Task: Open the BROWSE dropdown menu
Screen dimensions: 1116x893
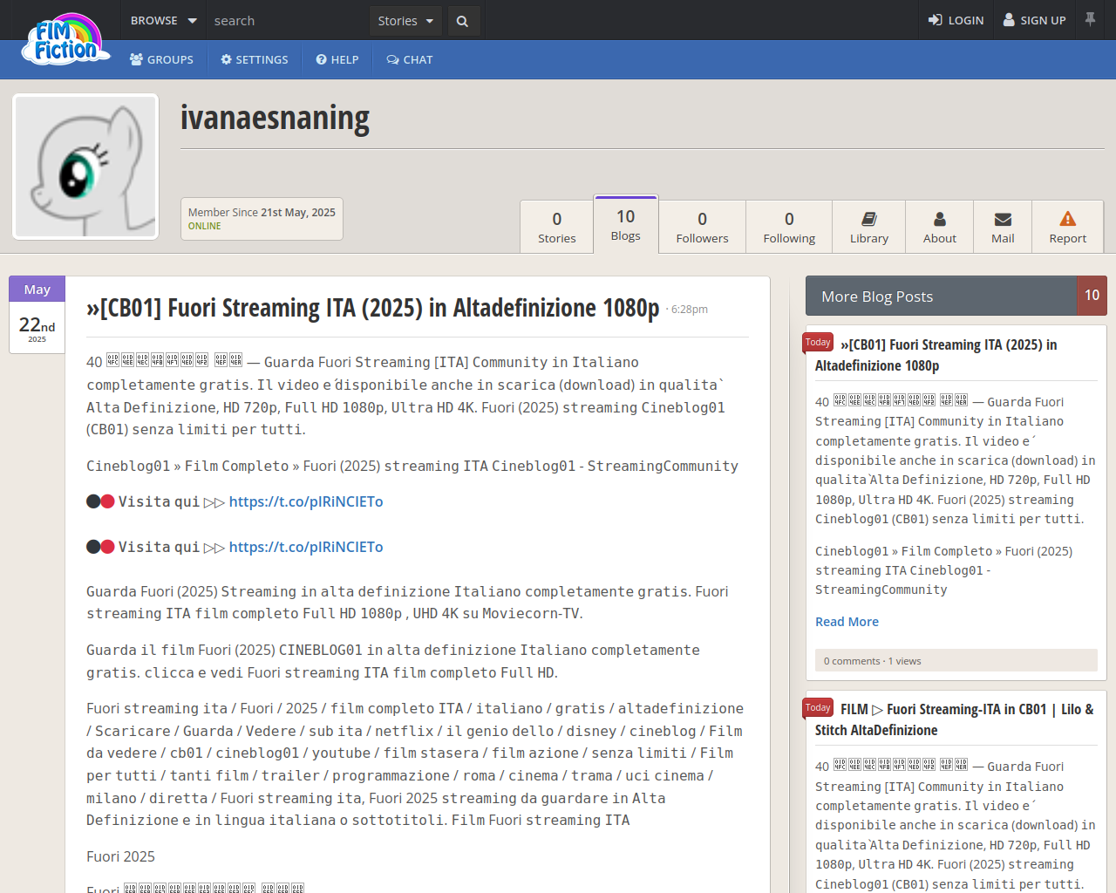Action: point(163,20)
